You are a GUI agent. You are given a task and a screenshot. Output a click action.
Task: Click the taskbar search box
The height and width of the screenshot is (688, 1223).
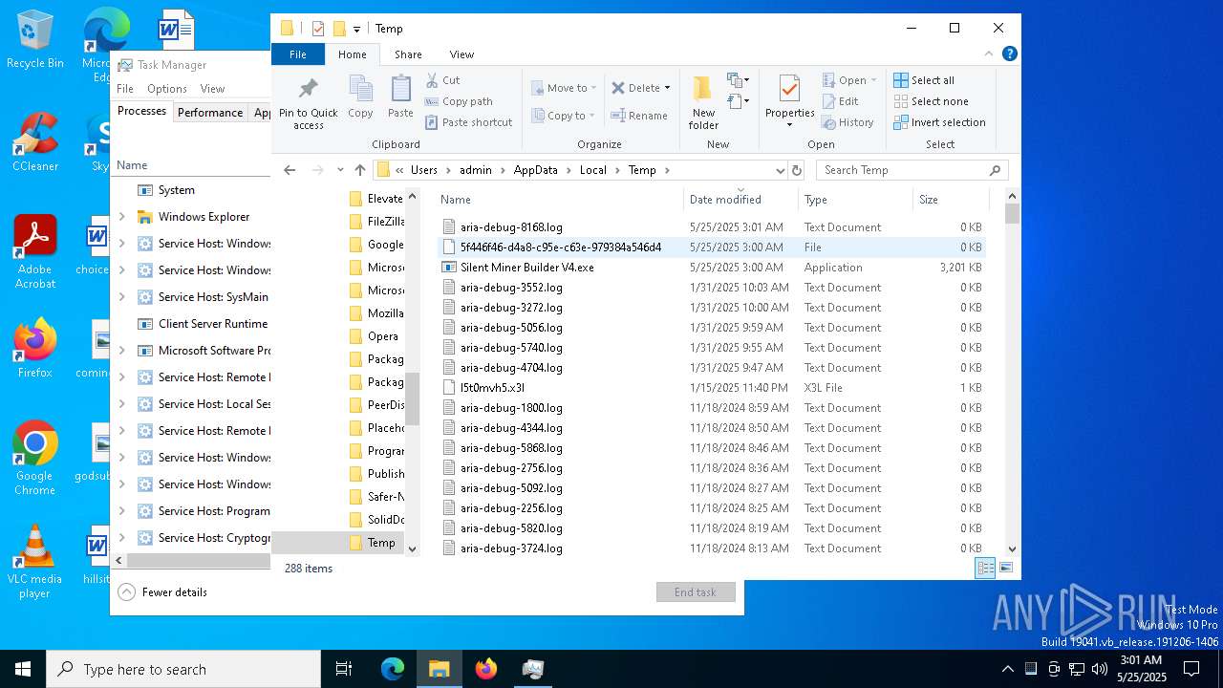point(183,669)
